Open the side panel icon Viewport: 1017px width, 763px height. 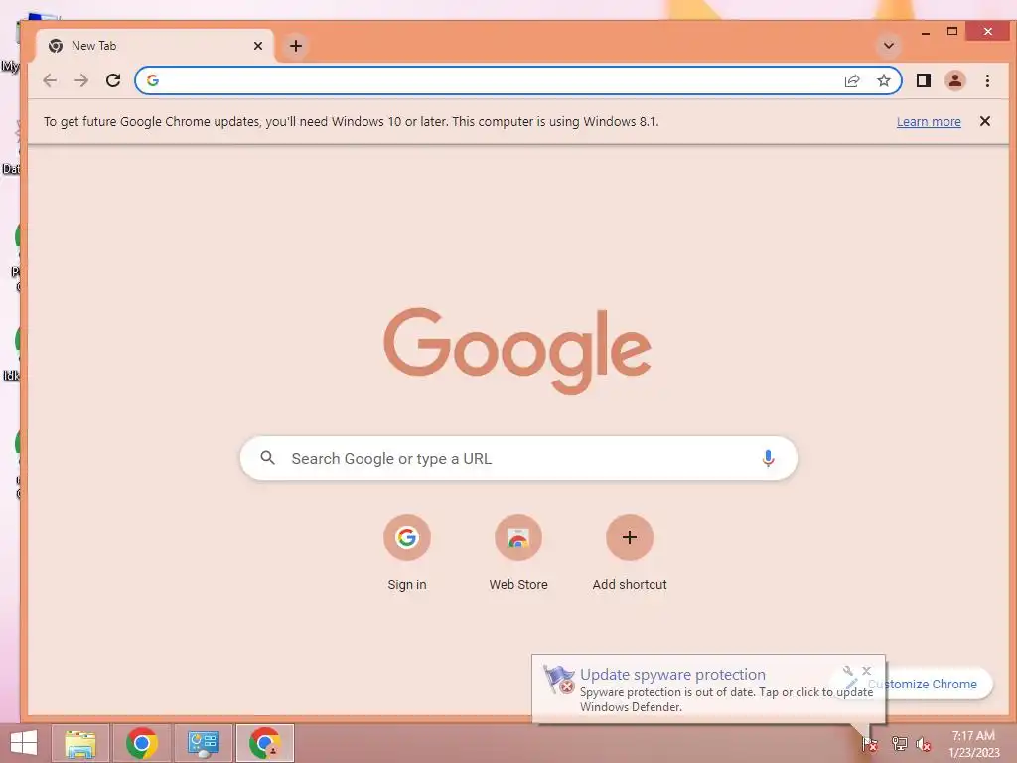tap(923, 80)
